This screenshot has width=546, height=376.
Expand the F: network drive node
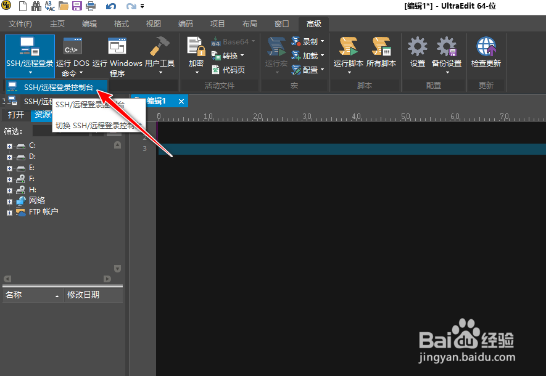(x=9, y=180)
